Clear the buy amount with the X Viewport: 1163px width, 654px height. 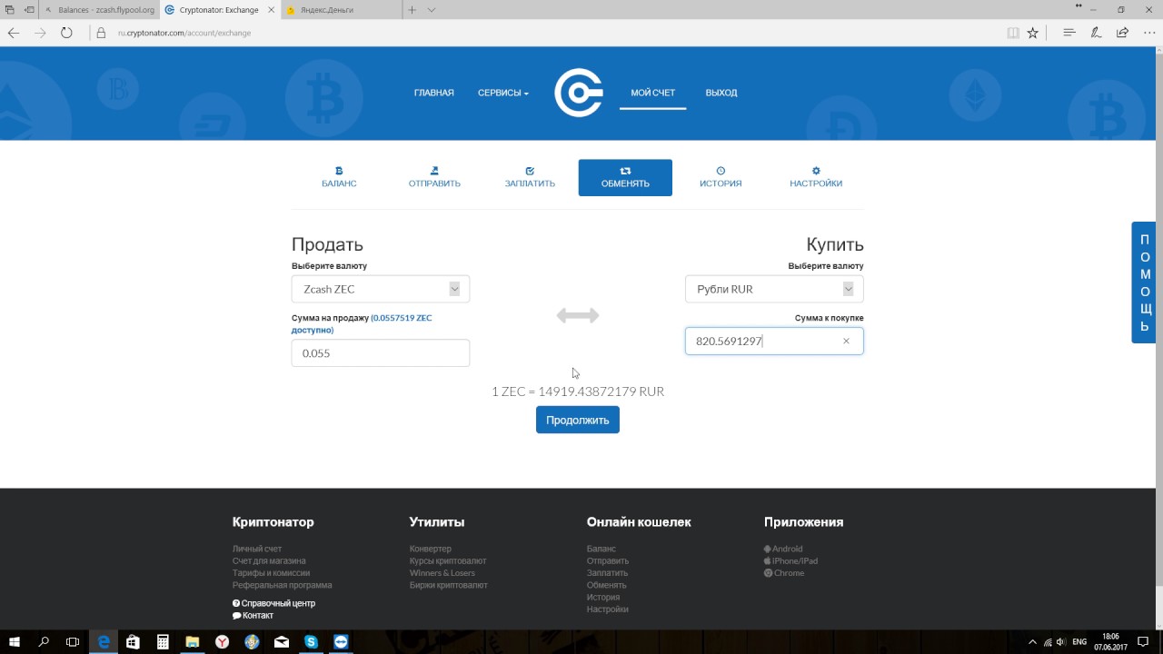[846, 341]
